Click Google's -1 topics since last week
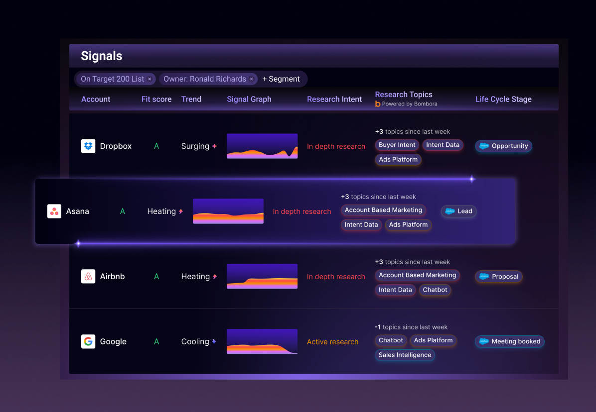This screenshot has width=596, height=412. click(x=411, y=327)
